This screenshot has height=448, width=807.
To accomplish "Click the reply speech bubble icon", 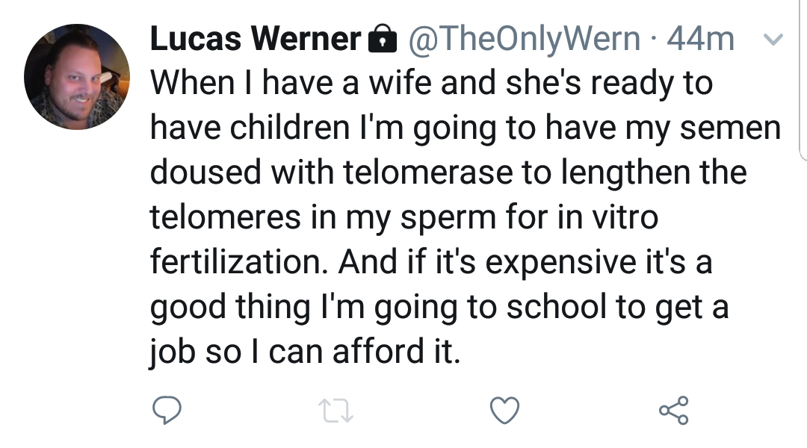I will tap(167, 410).
